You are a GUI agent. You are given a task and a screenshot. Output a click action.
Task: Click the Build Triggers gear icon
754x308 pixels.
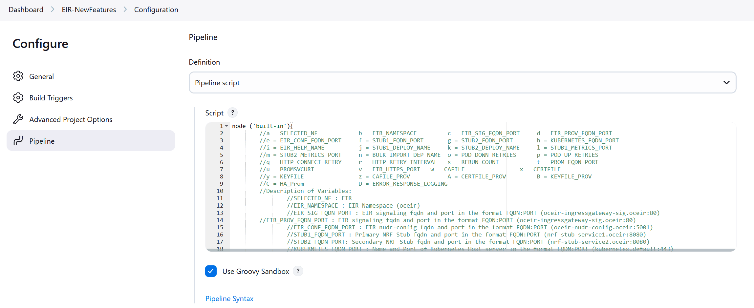[18, 97]
